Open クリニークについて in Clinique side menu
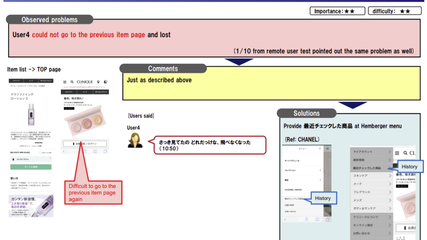This screenshot has width=427, height=240. pos(372,217)
